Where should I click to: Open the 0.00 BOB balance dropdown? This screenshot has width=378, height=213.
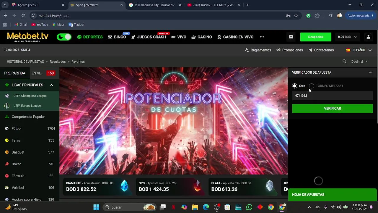pyautogui.click(x=347, y=37)
